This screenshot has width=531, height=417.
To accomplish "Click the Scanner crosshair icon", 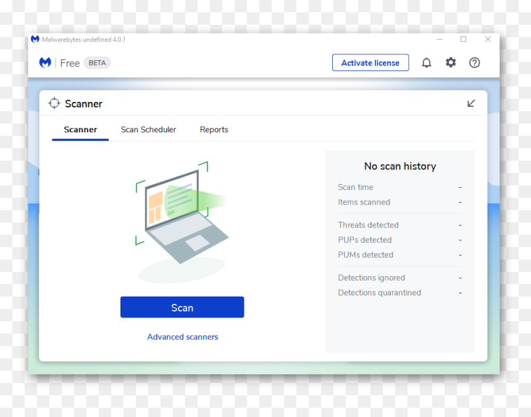I will click(x=54, y=103).
